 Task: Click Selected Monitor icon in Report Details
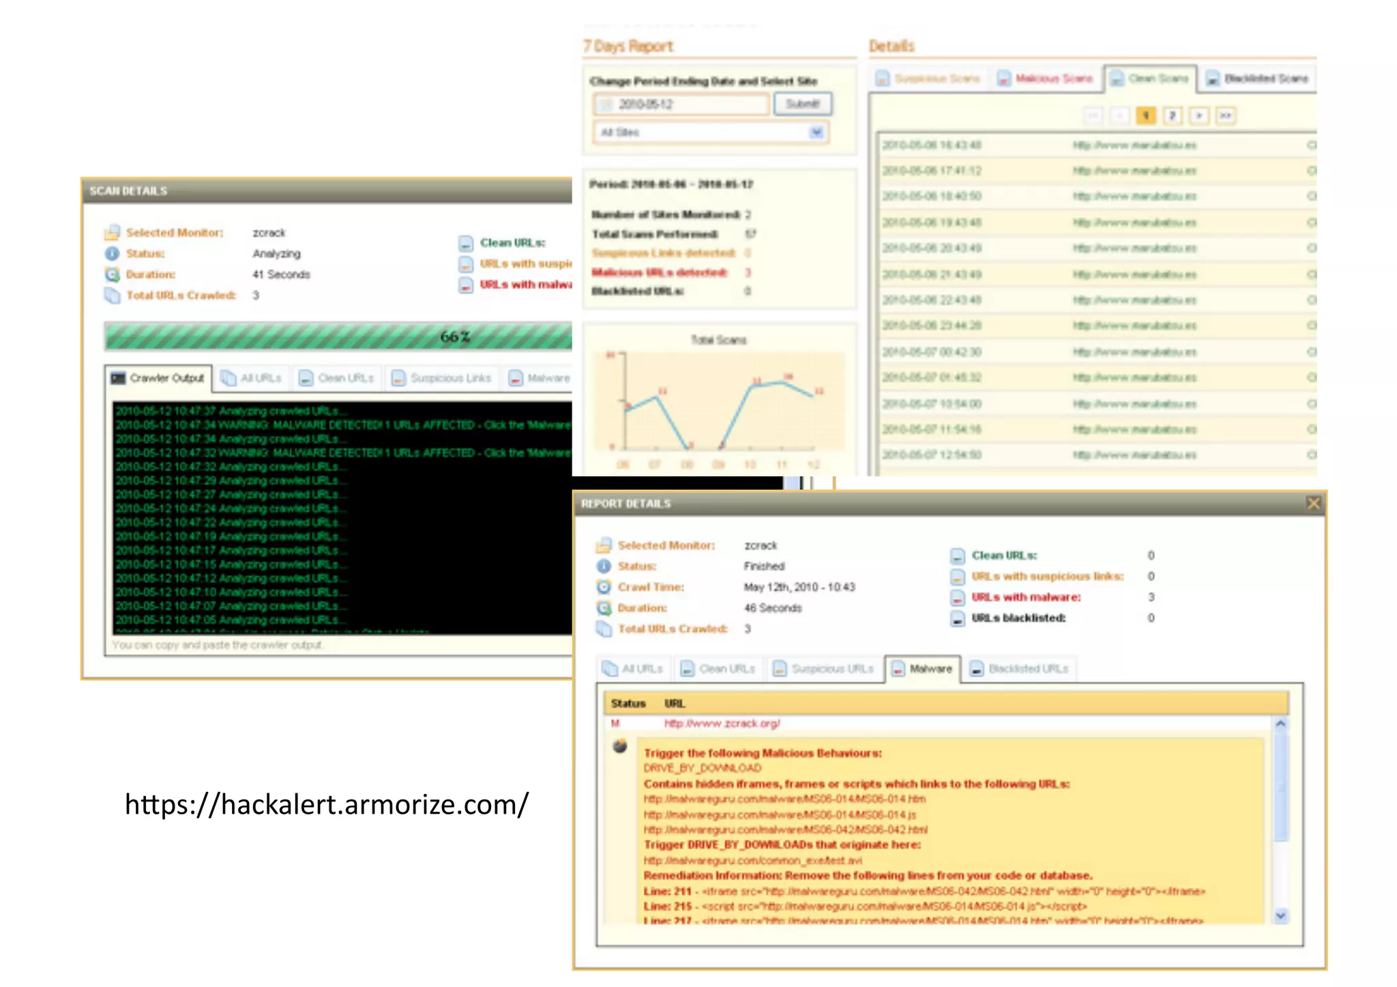(604, 546)
